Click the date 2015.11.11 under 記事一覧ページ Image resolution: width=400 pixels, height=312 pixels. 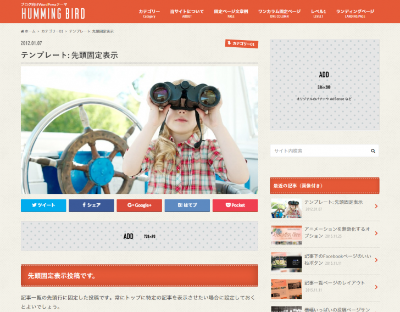coord(314,290)
